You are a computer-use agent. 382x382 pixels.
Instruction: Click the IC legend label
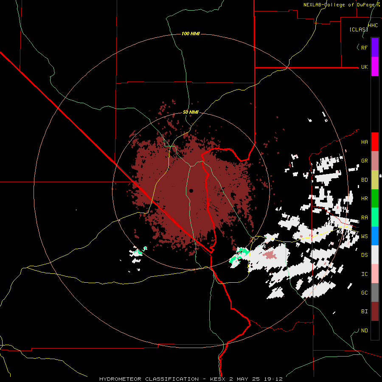point(364,274)
